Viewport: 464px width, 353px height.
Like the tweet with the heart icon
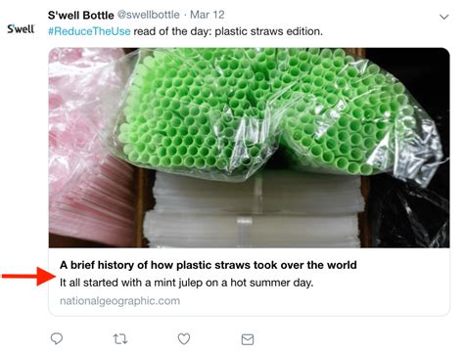click(184, 339)
